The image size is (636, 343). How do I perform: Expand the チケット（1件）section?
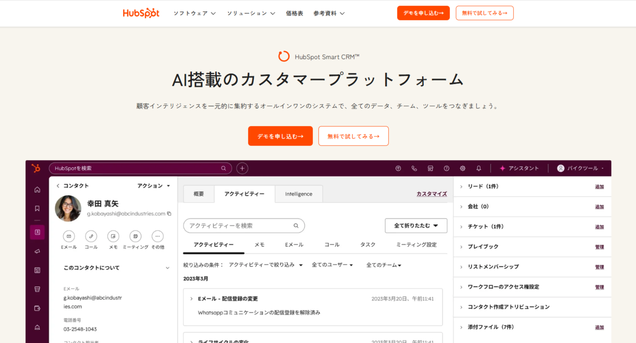pyautogui.click(x=461, y=227)
